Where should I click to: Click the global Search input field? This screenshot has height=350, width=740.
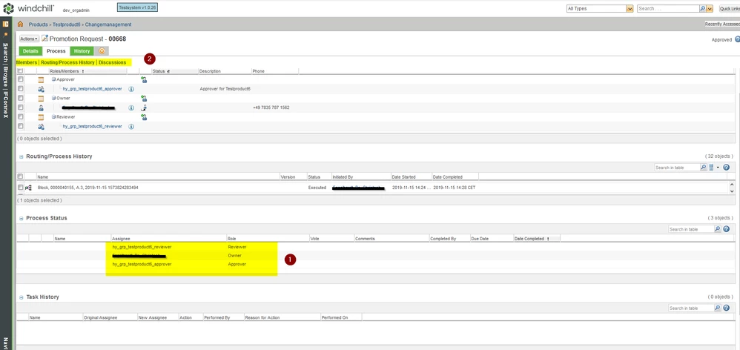(x=668, y=8)
